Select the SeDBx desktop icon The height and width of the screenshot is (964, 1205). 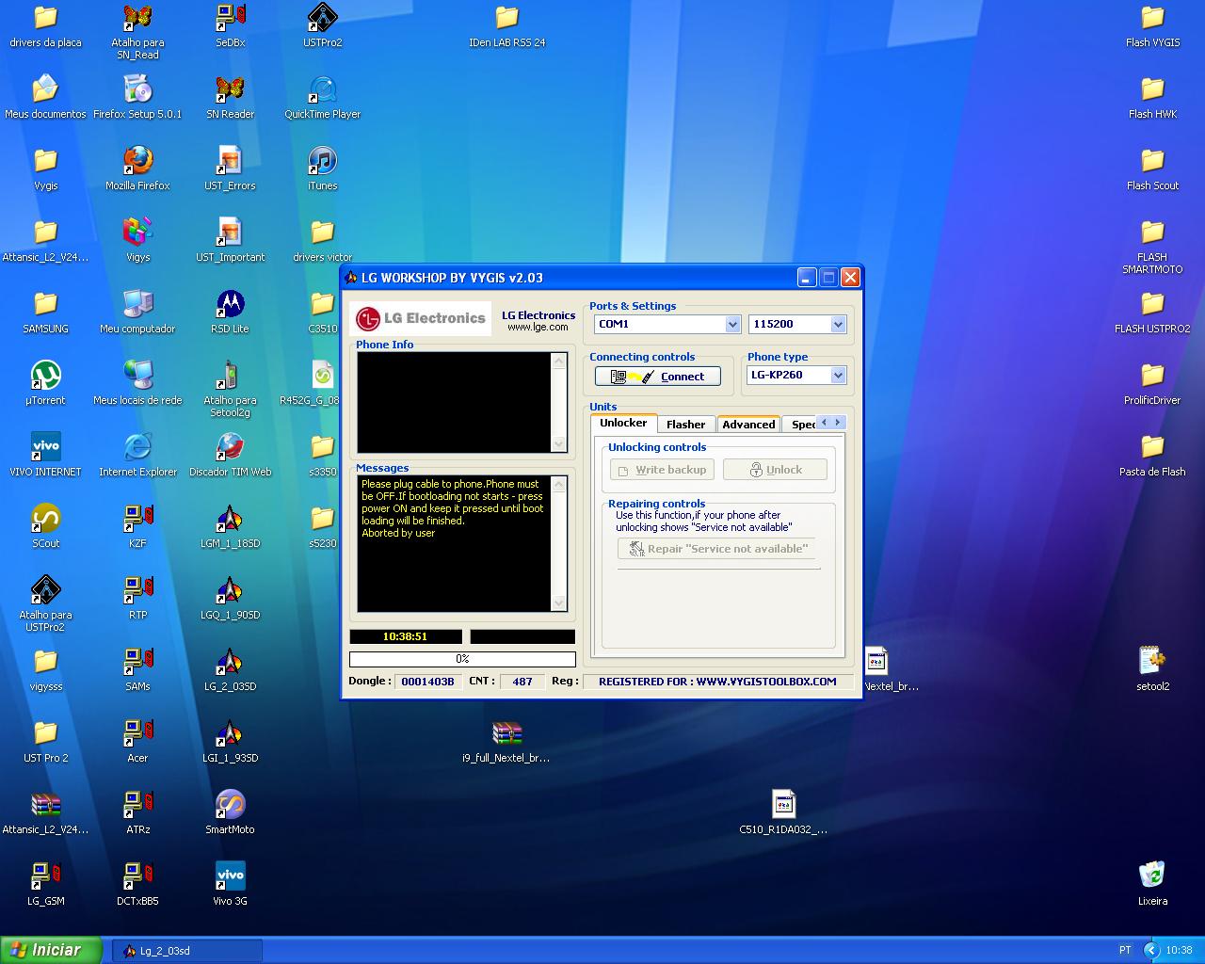pos(230,24)
